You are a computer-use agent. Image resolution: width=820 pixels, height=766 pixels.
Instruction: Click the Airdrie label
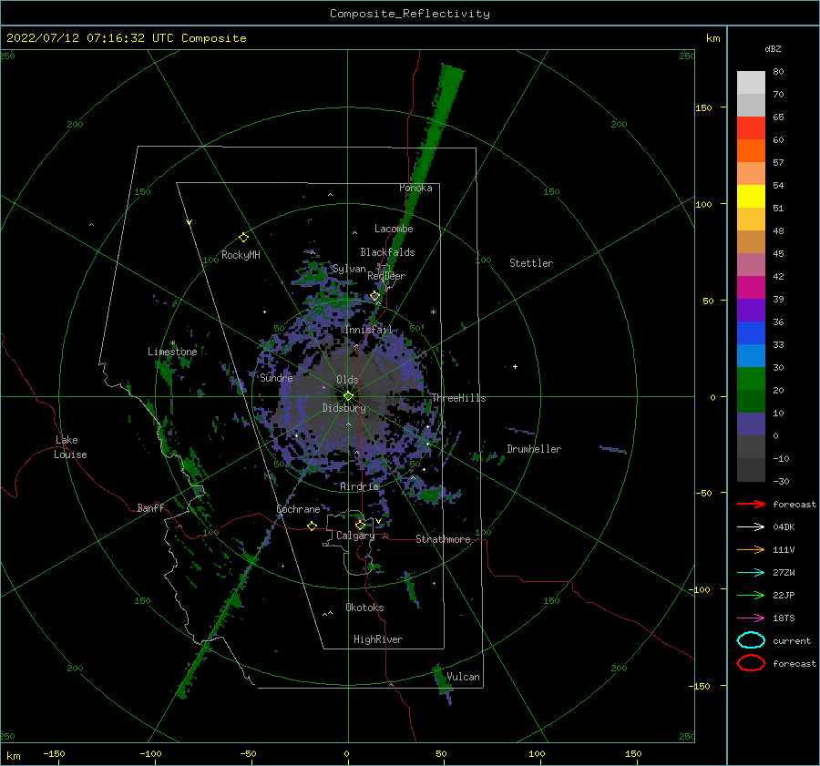click(x=359, y=486)
